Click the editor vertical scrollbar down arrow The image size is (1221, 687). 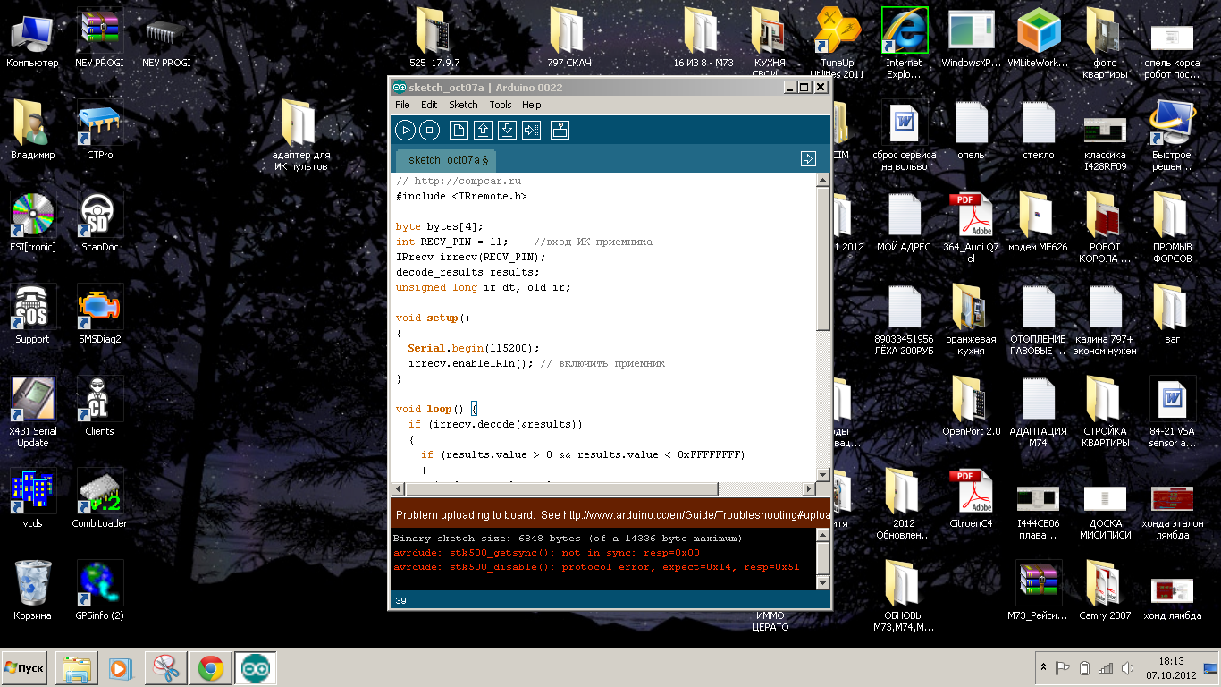(823, 474)
